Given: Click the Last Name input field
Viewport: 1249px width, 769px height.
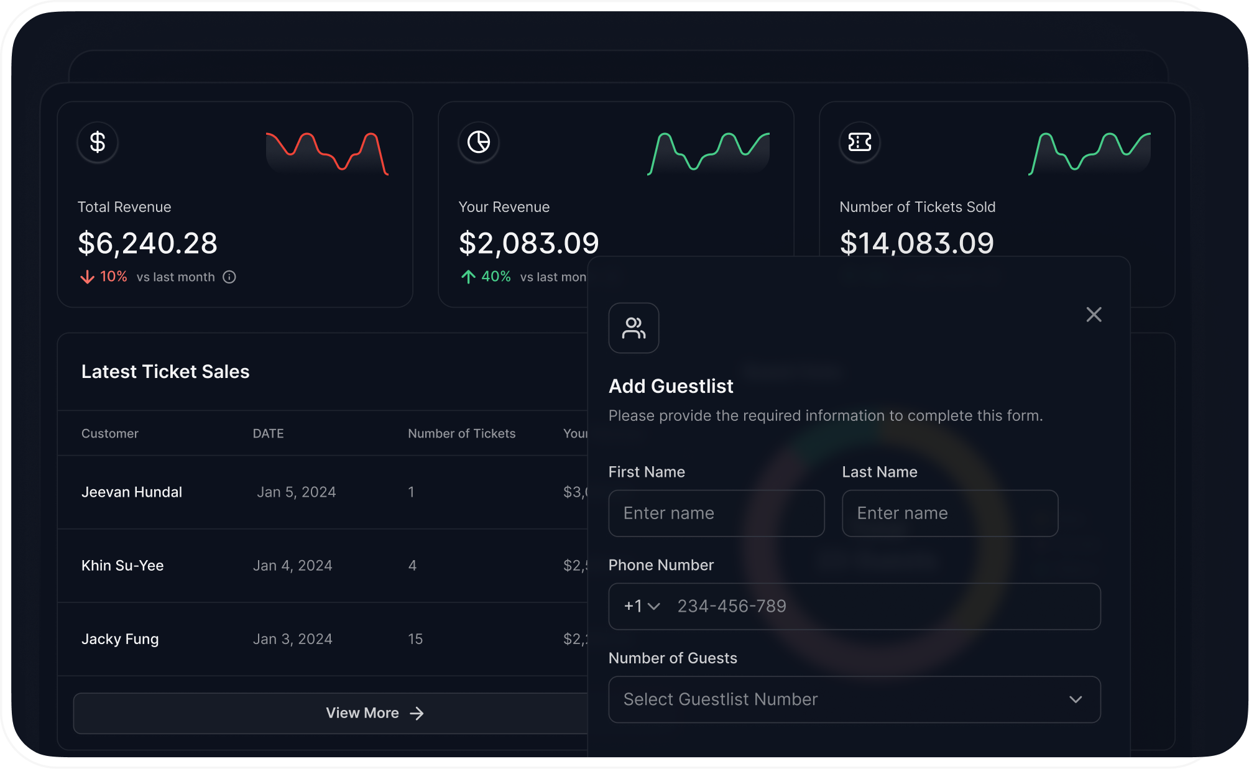Looking at the screenshot, I should point(949,513).
